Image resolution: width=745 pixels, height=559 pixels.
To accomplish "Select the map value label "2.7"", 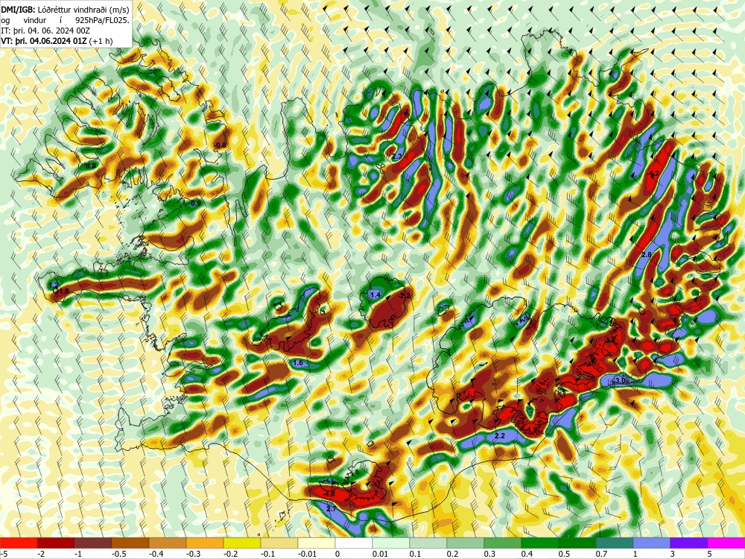I will [x=332, y=509].
